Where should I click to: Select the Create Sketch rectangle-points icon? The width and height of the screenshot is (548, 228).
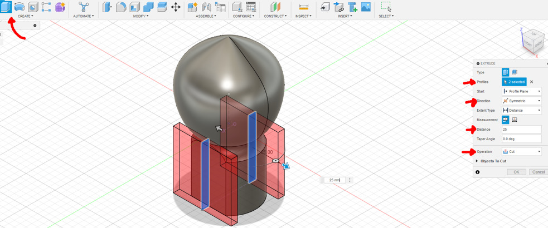click(x=46, y=7)
